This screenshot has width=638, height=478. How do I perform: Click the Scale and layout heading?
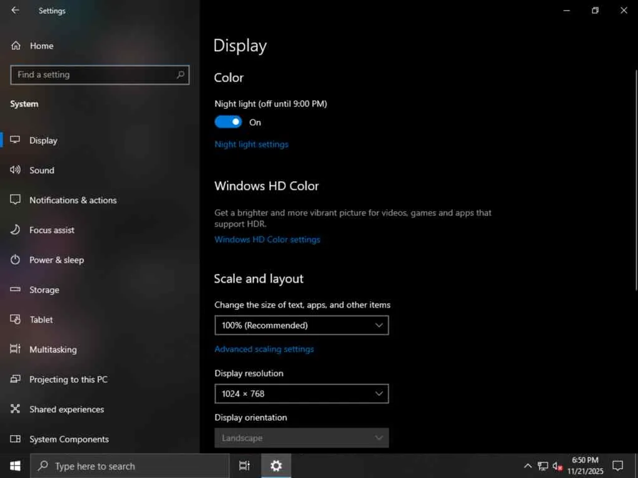pos(259,278)
